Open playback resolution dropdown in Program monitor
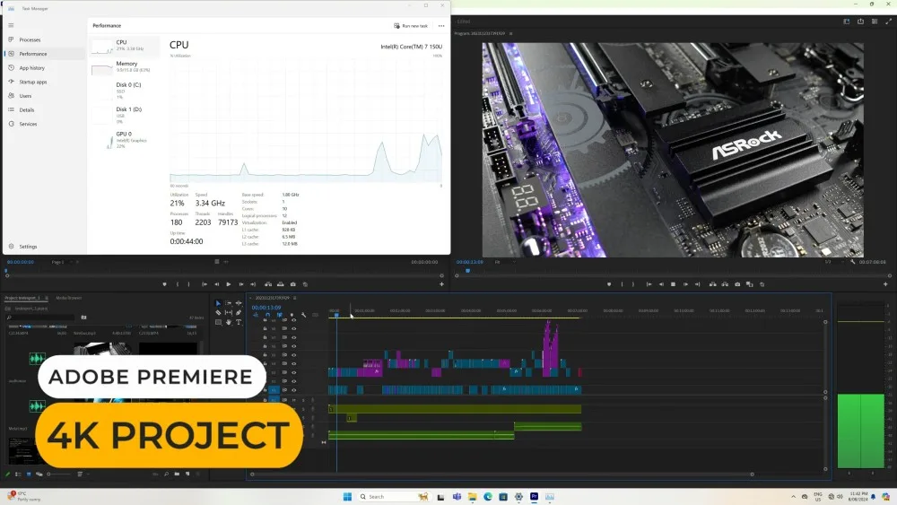The width and height of the screenshot is (897, 505). click(x=832, y=261)
